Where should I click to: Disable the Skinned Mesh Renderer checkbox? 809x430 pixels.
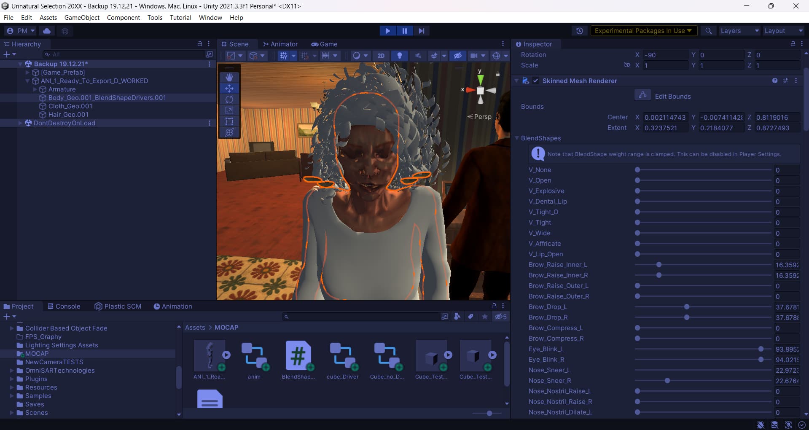click(535, 81)
